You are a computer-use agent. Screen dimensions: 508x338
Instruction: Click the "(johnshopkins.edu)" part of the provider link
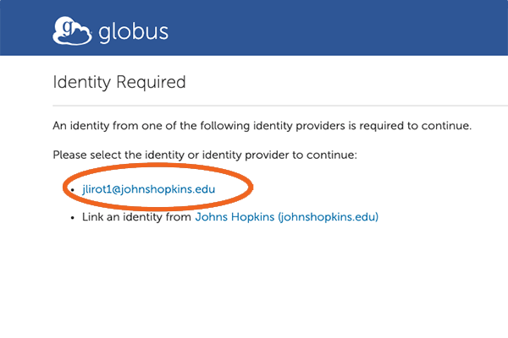[329, 216]
